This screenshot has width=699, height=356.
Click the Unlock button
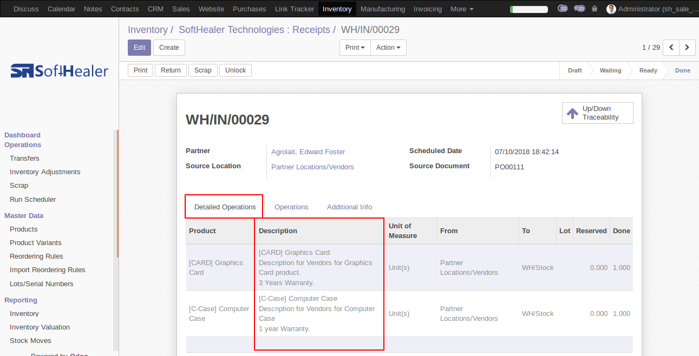pyautogui.click(x=236, y=70)
